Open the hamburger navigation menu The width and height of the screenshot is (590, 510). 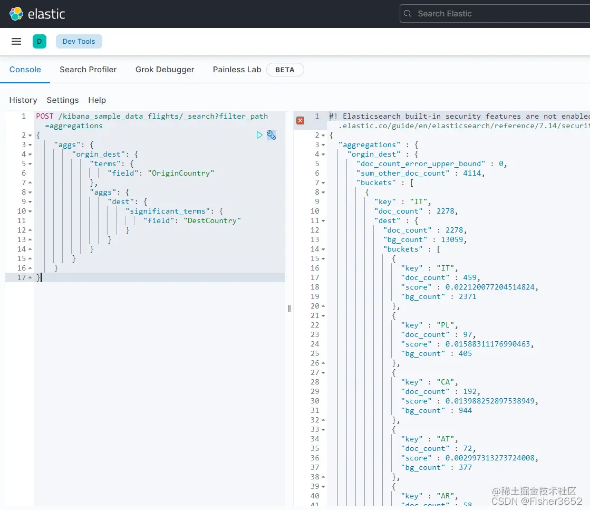tap(16, 42)
